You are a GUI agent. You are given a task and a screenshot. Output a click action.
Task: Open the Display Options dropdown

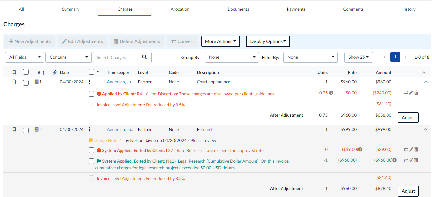click(x=268, y=41)
